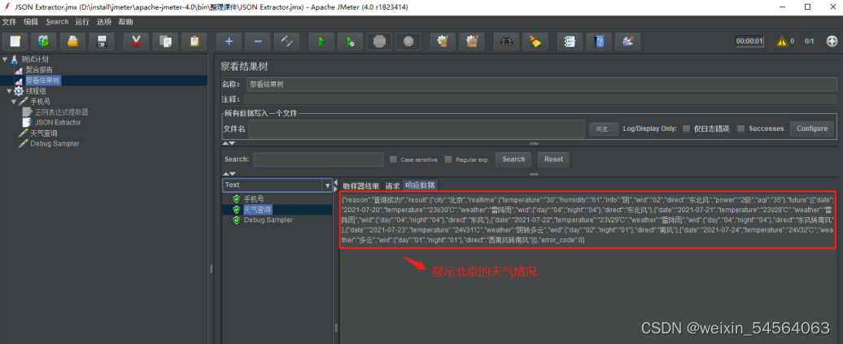The height and width of the screenshot is (344, 843).
Task: Open the 帮助 menu
Action: click(x=125, y=22)
